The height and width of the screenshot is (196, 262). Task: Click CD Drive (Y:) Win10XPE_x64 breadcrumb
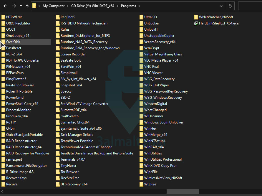92,6
